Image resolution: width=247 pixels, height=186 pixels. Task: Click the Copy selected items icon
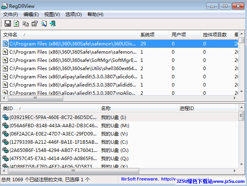25,23
